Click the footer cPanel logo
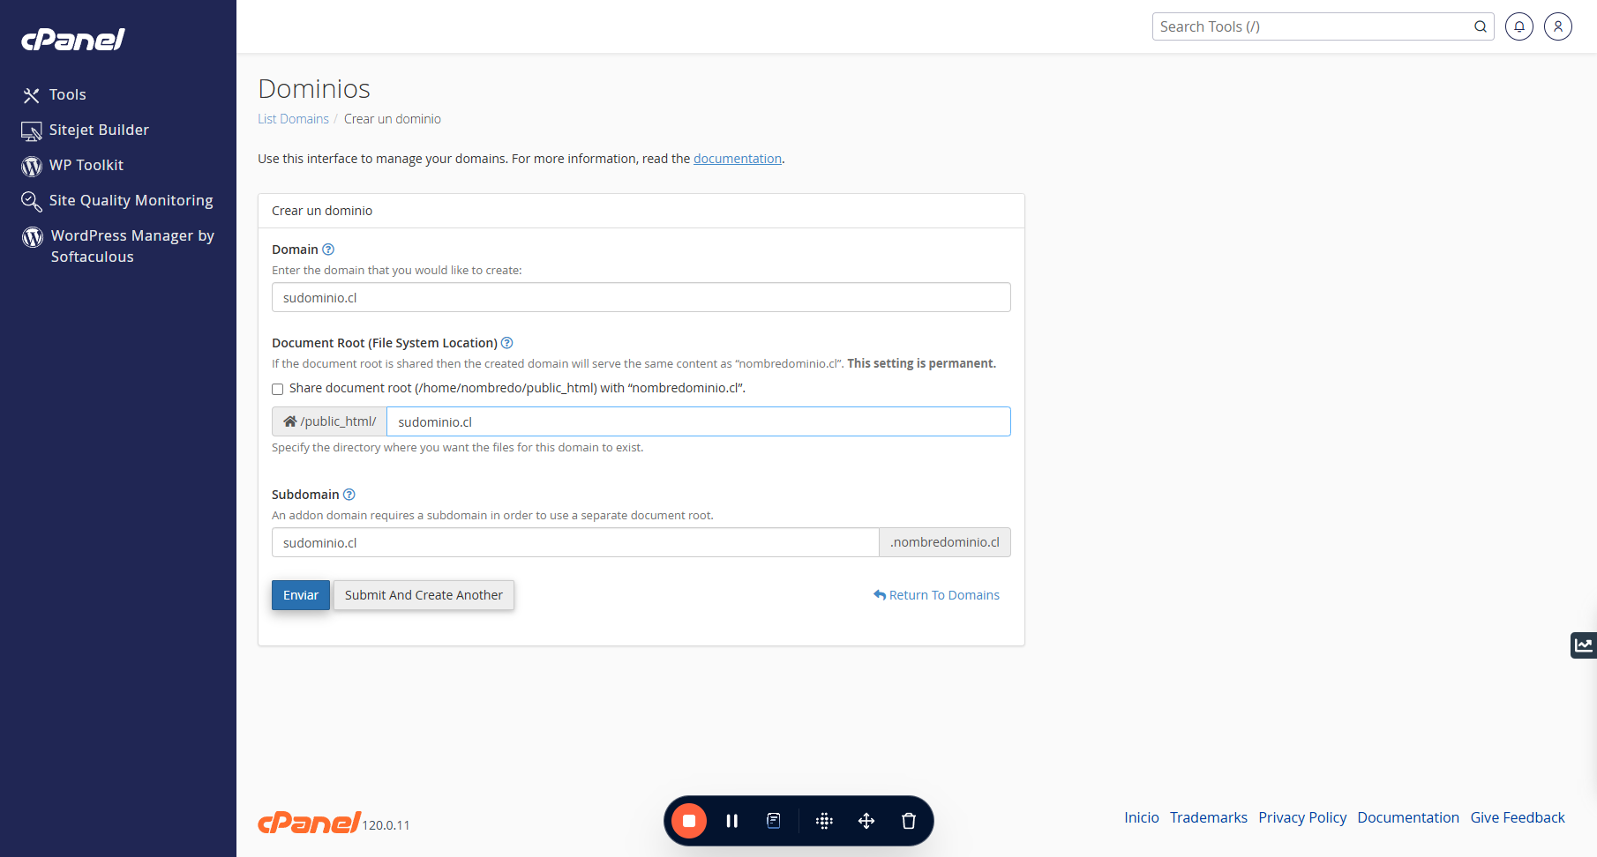The width and height of the screenshot is (1597, 857). [309, 822]
